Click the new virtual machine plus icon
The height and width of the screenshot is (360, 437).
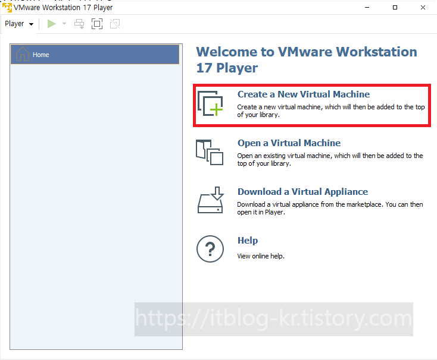(210, 103)
